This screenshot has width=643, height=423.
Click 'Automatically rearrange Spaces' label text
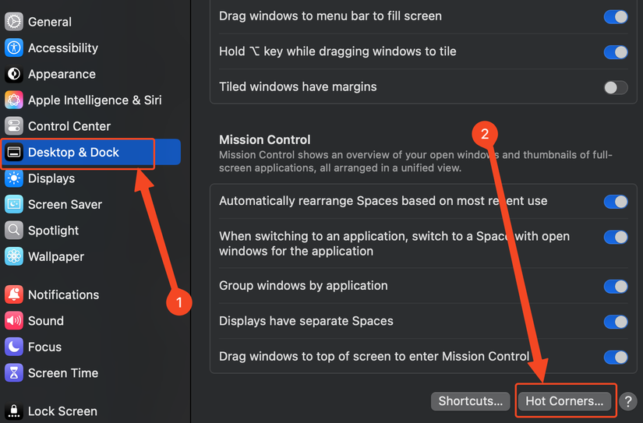(x=383, y=201)
